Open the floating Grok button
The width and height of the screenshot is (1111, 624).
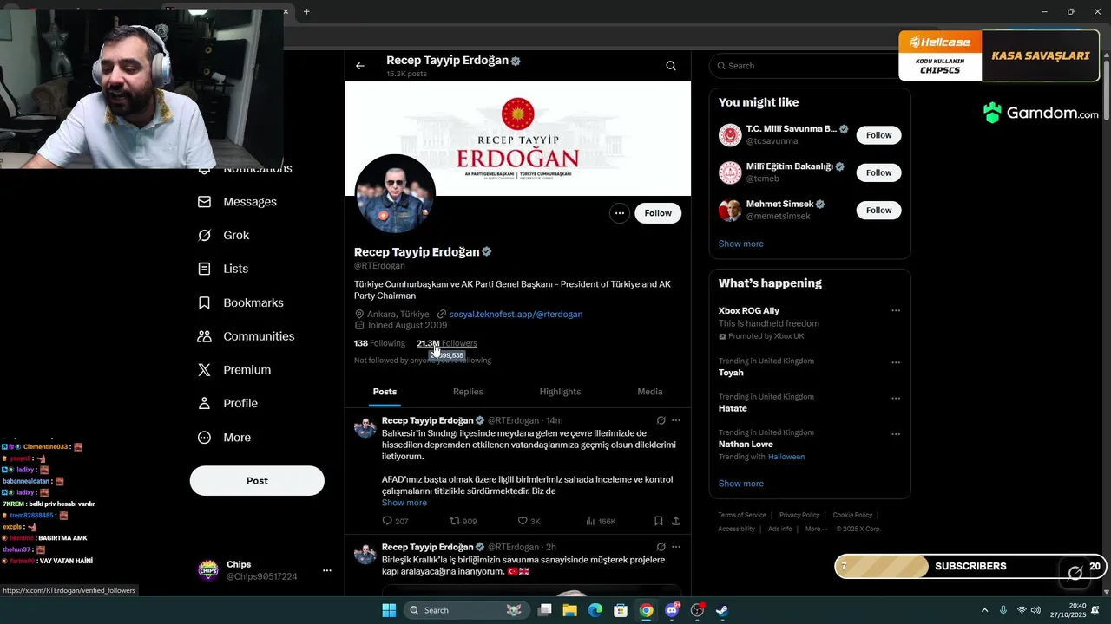[x=1075, y=572]
